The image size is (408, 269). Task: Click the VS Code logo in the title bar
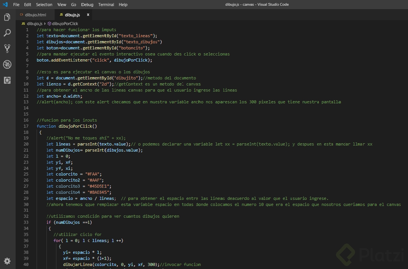(x=5, y=5)
